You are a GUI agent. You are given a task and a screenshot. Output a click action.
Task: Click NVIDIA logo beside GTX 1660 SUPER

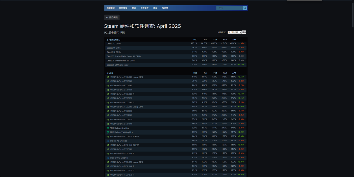click(x=108, y=145)
